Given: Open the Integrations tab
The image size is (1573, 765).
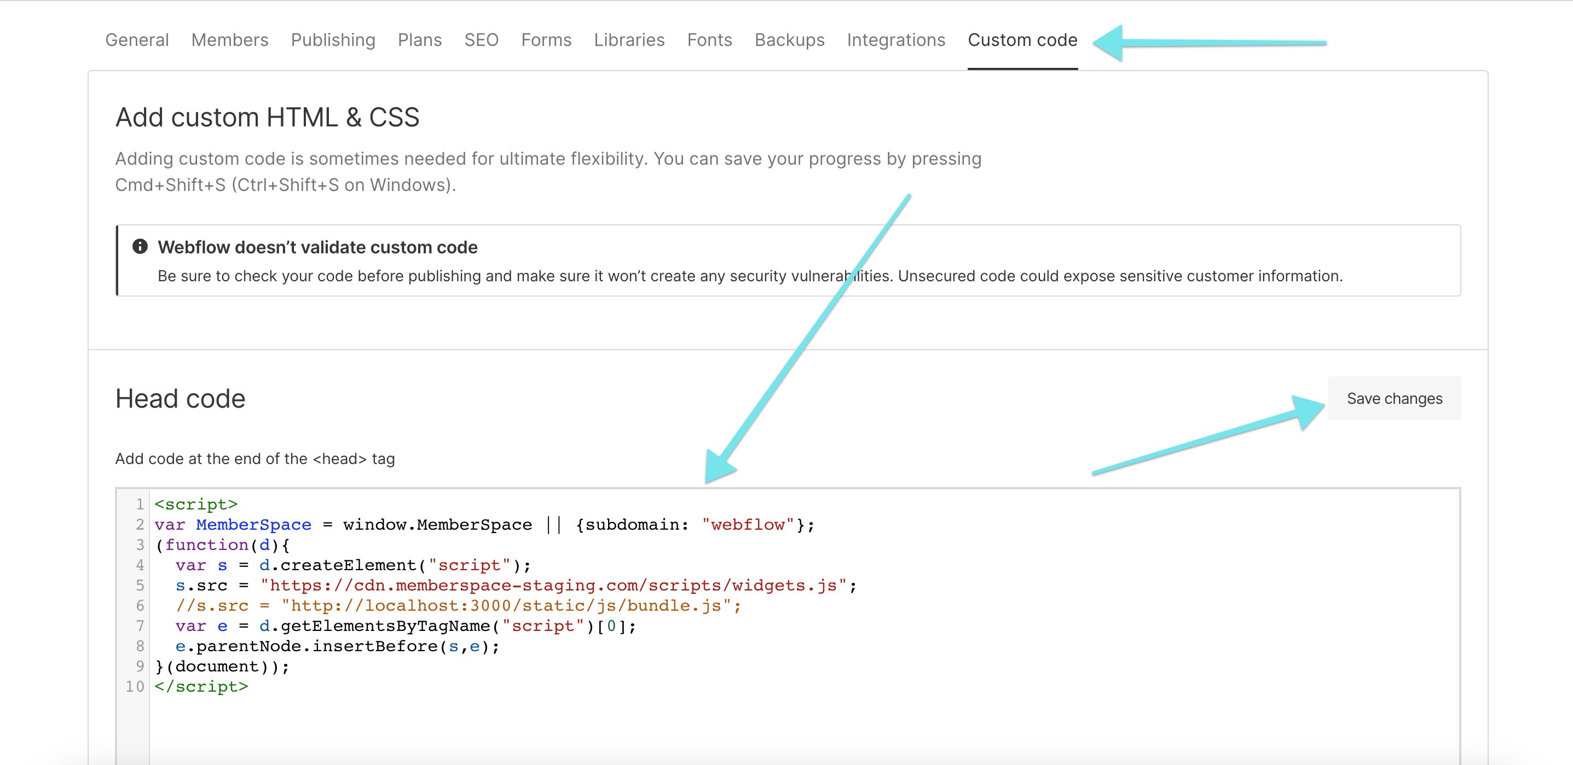Looking at the screenshot, I should [896, 40].
